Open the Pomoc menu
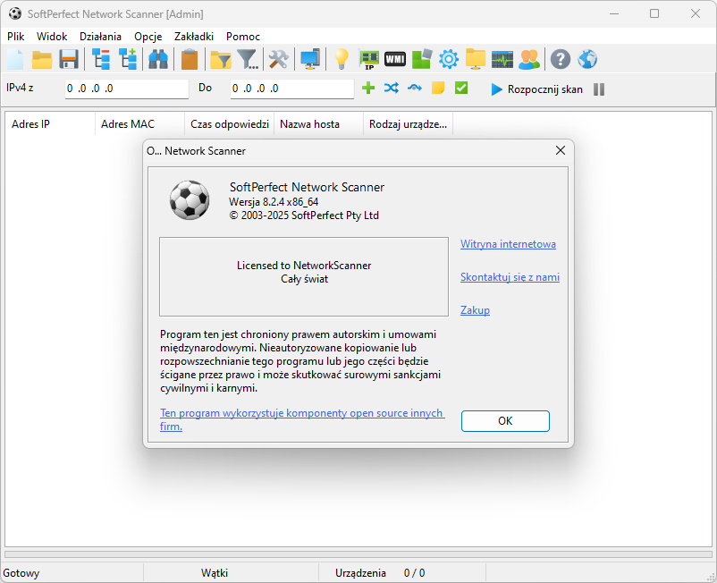The height and width of the screenshot is (583, 717). point(243,37)
